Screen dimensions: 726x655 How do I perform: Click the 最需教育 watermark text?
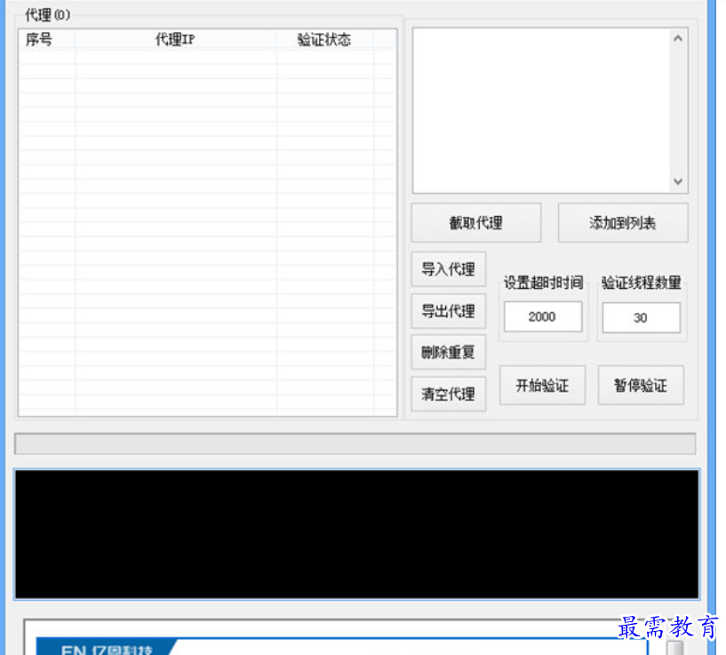click(667, 628)
